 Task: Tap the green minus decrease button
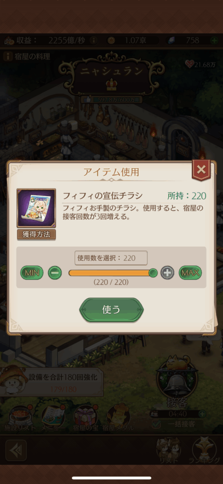(55, 273)
